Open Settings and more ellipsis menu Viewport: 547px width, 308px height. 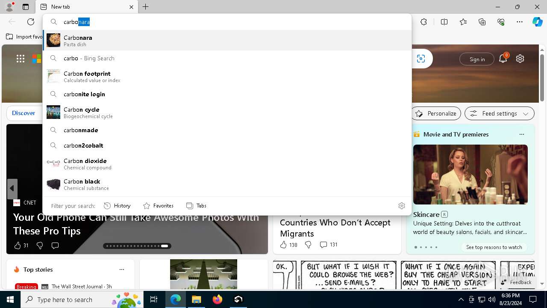tap(520, 22)
